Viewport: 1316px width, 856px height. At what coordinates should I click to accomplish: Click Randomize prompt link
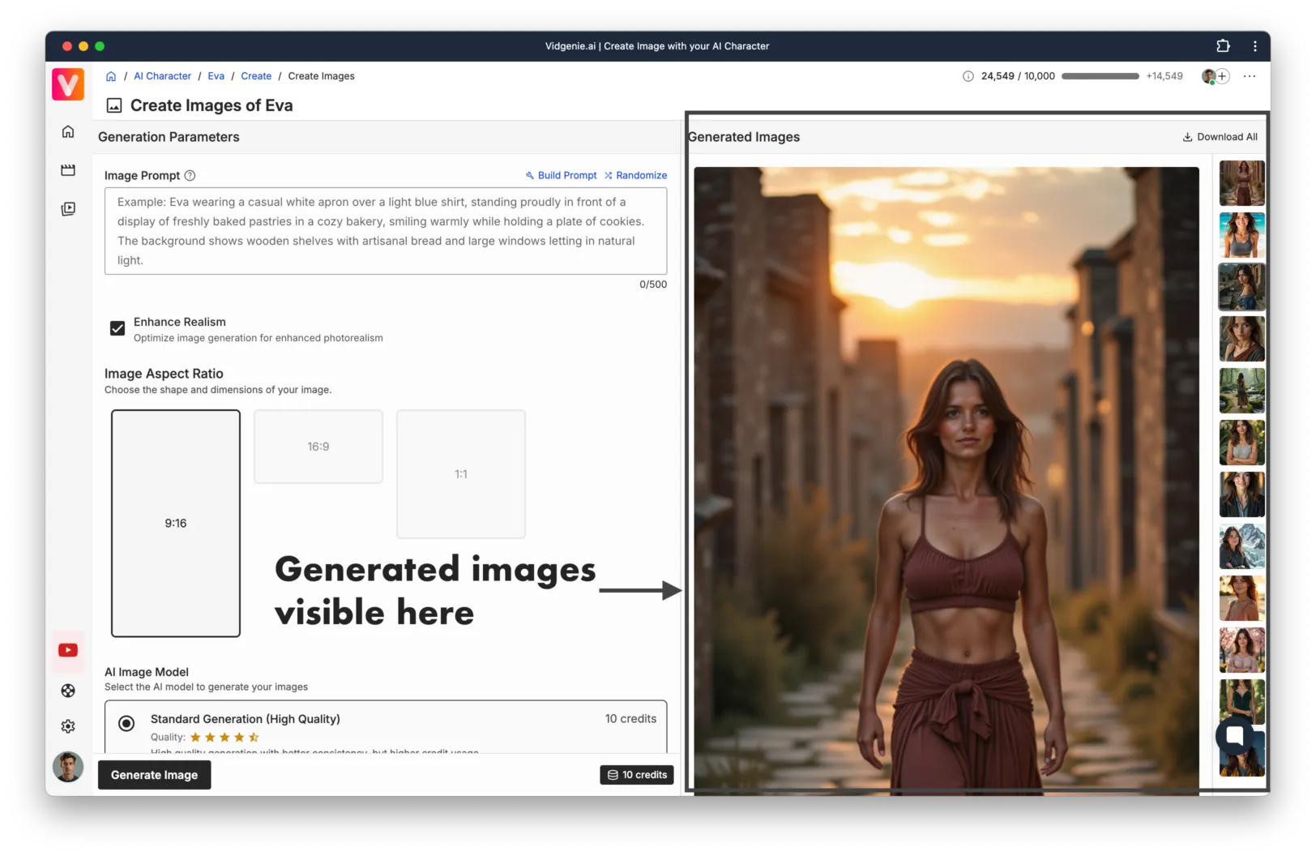[635, 175]
